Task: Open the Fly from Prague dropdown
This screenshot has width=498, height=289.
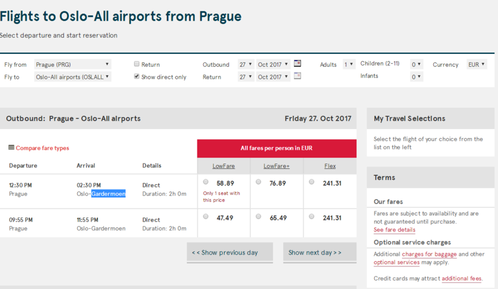Action: click(x=72, y=64)
